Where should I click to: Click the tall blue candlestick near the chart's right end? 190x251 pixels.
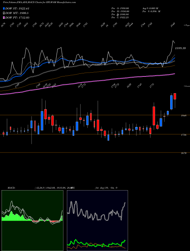click(x=171, y=102)
